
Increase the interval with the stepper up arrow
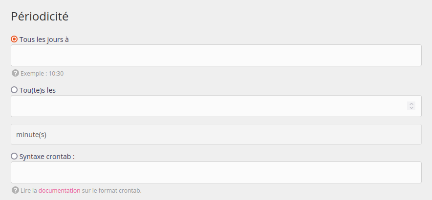click(x=411, y=103)
